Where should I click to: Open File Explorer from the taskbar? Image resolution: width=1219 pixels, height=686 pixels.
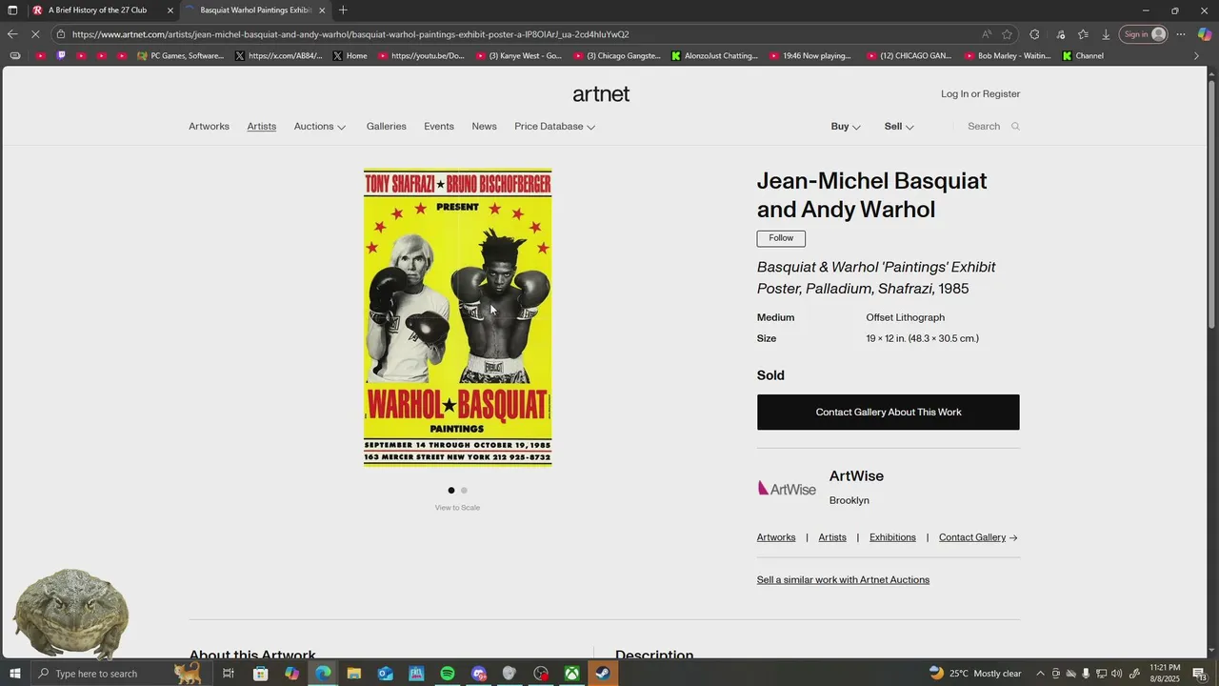pyautogui.click(x=353, y=674)
